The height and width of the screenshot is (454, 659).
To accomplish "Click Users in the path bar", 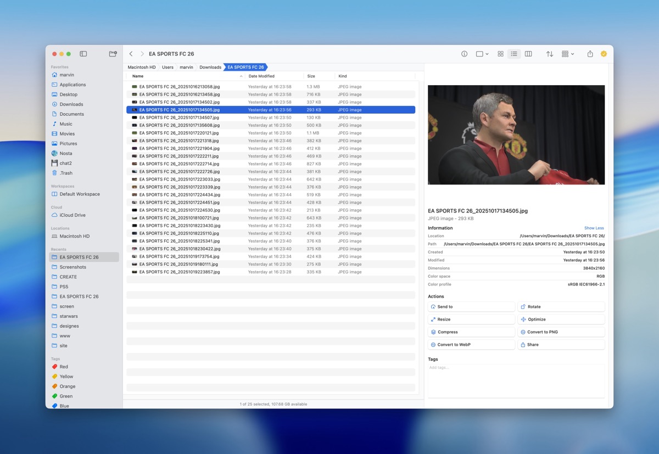I will pos(167,67).
